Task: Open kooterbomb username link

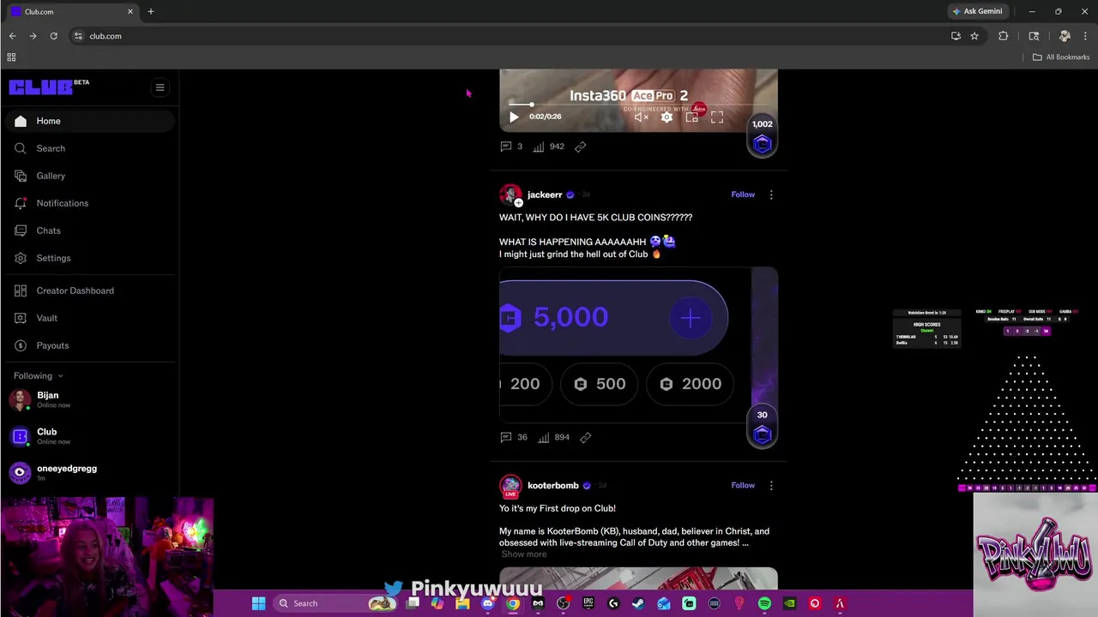Action: pos(553,485)
